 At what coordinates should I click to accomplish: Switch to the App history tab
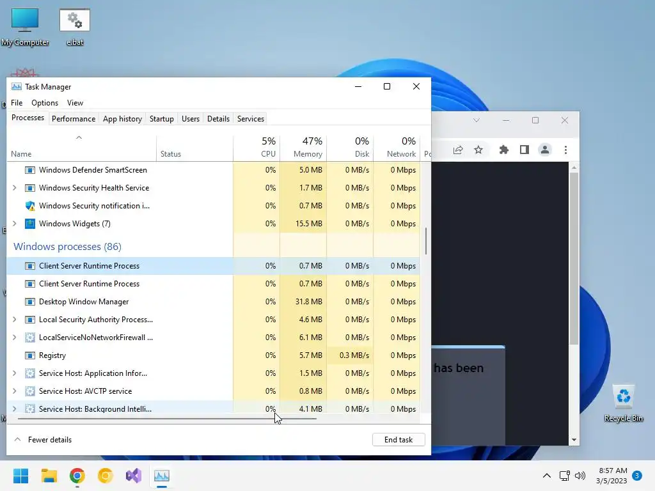(x=122, y=119)
